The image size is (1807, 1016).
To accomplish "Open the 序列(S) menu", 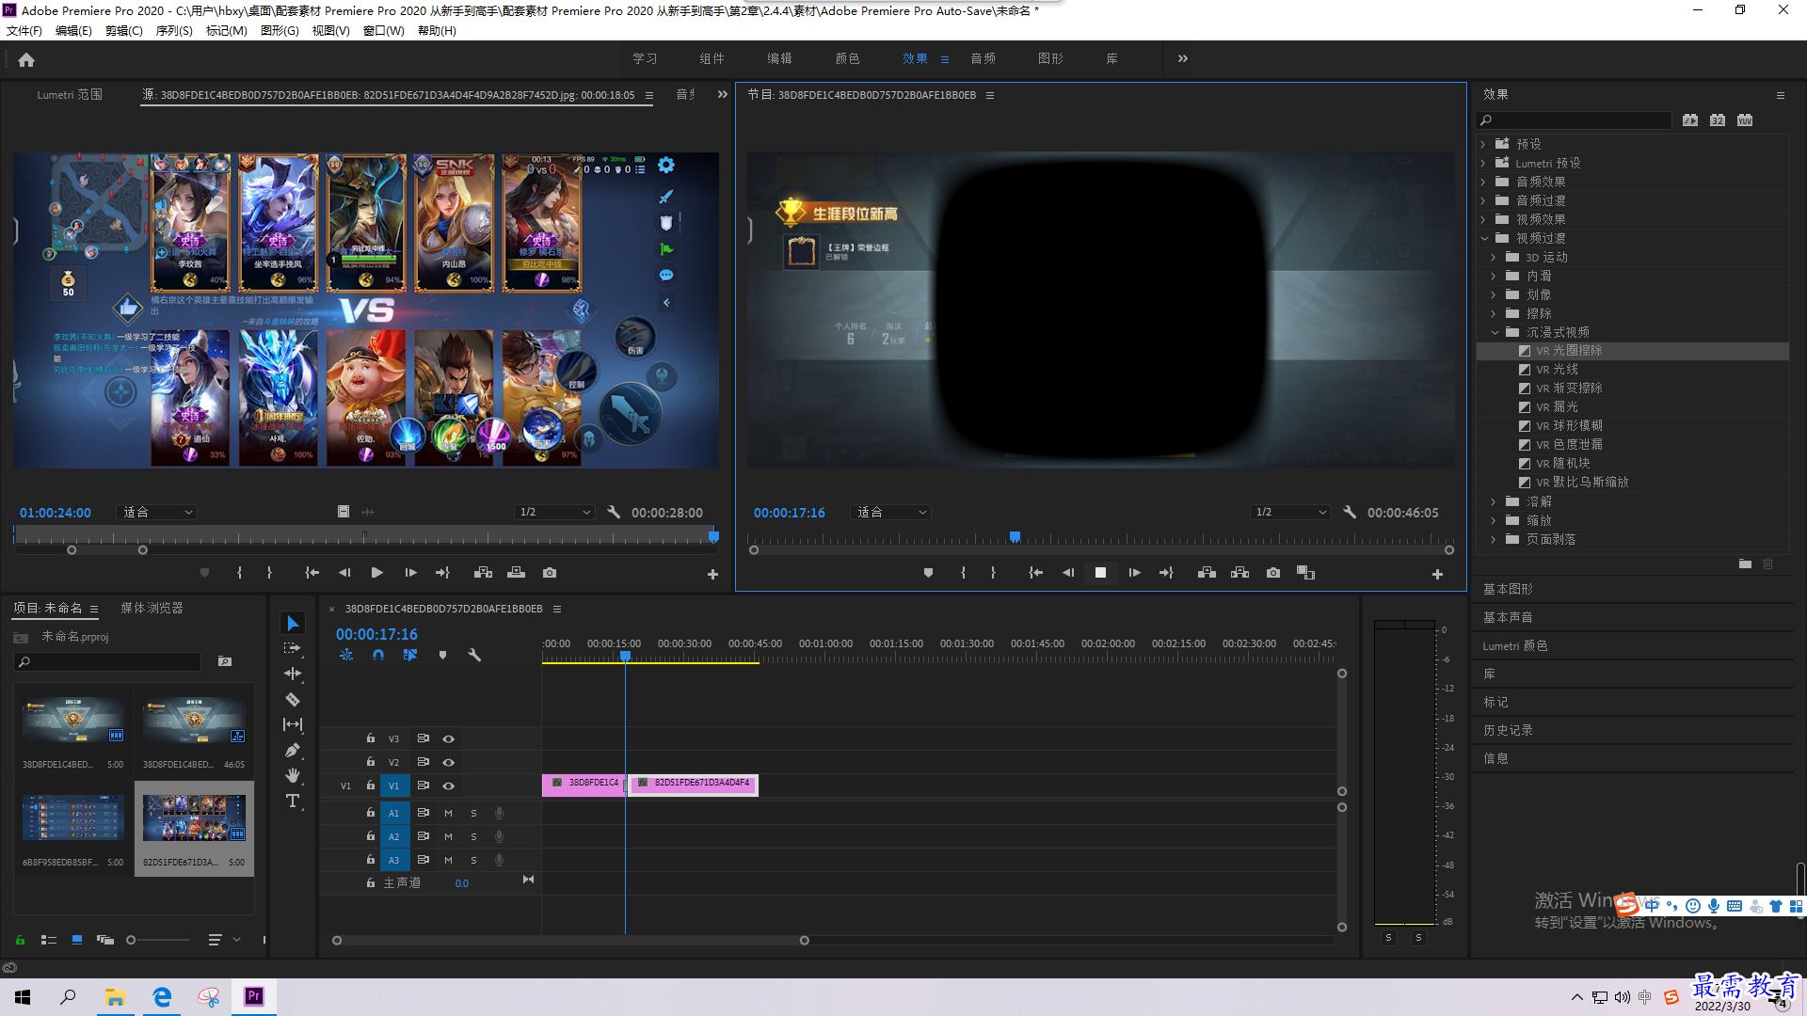I will (174, 30).
